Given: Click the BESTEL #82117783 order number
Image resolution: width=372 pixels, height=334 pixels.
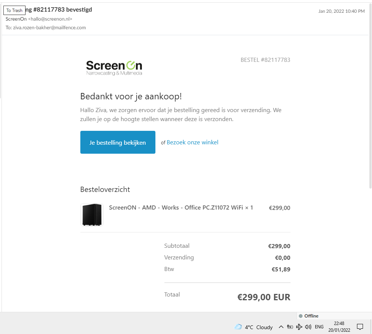Looking at the screenshot, I should [x=265, y=60].
